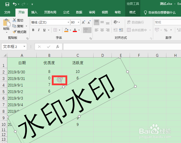Click the 格式刷 format painter
The width and height of the screenshot is (181, 143).
[x=19, y=32]
